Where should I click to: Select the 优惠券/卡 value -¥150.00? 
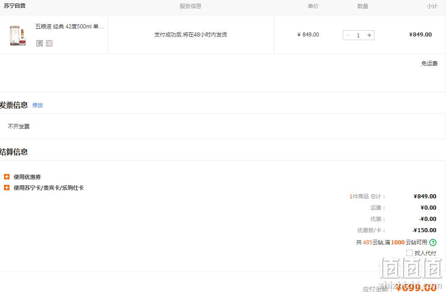[x=424, y=230]
